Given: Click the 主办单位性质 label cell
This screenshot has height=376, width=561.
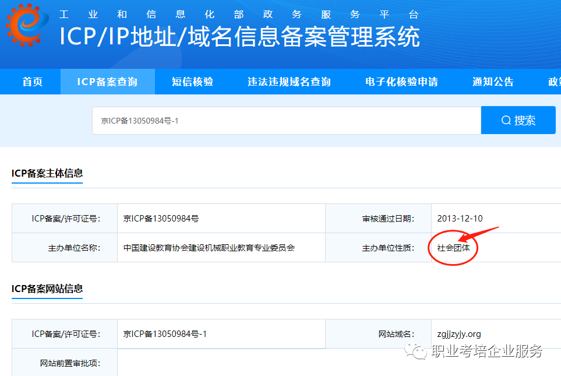Looking at the screenshot, I should click(x=379, y=248).
